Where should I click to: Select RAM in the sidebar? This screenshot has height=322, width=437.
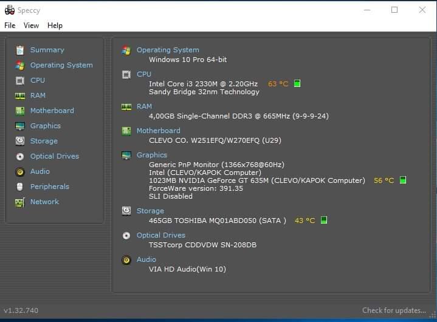pyautogui.click(x=38, y=95)
